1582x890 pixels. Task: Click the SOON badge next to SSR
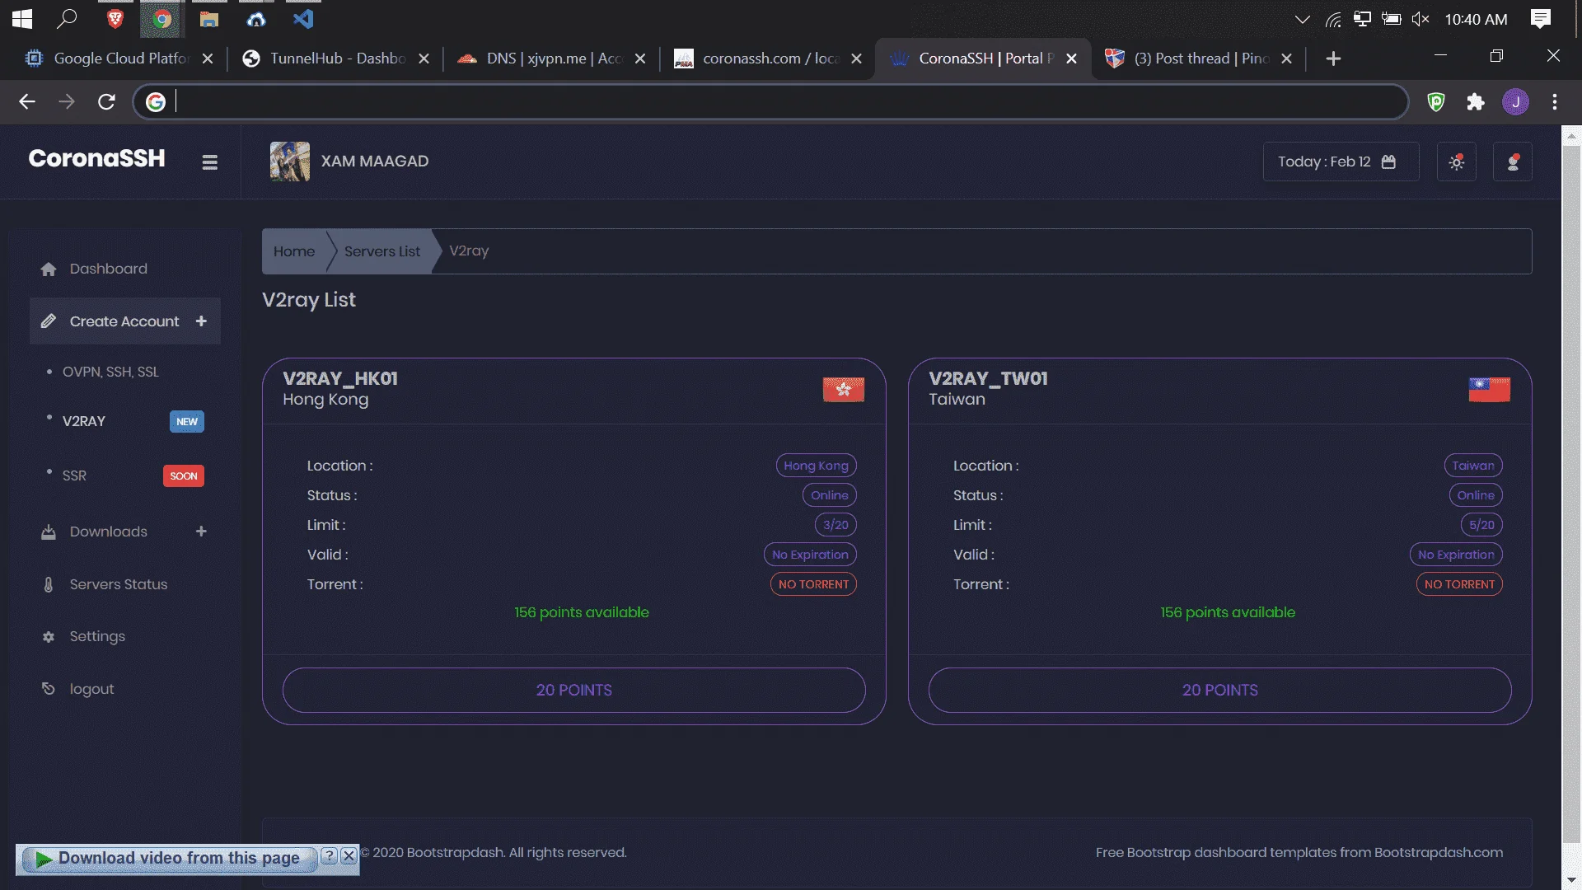click(x=184, y=475)
